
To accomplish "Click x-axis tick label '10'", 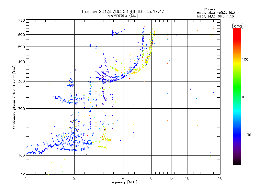I will point(187,178).
